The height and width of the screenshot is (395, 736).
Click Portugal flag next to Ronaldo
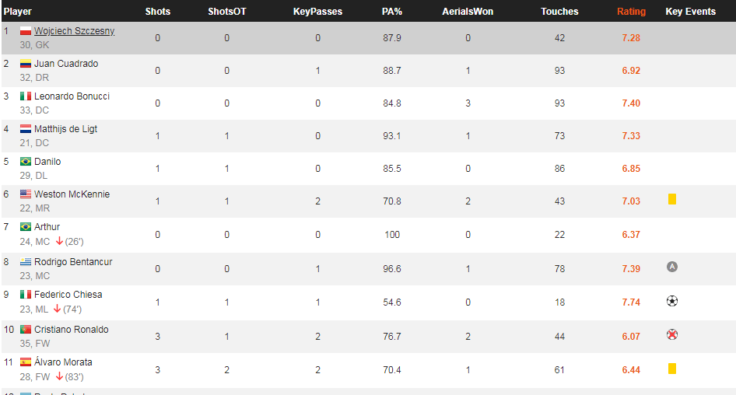[x=26, y=330]
